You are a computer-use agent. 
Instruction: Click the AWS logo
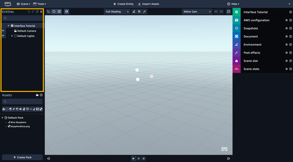tap(8, 4)
